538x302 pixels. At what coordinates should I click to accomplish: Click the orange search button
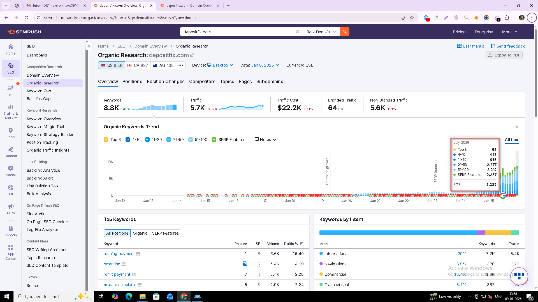(x=344, y=32)
